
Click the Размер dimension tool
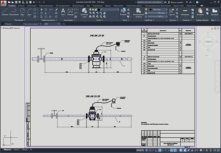[x=70, y=12]
